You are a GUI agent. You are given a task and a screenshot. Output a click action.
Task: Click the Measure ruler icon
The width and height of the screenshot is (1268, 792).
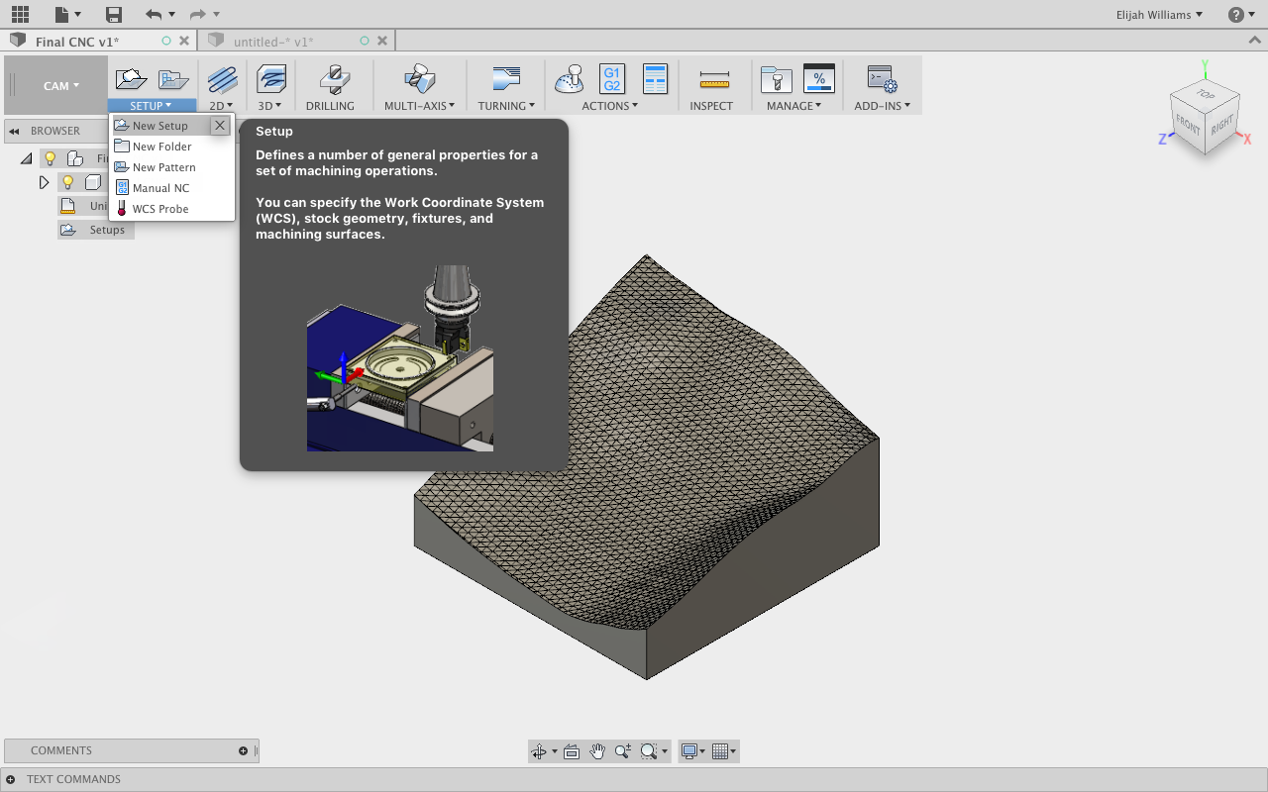[713, 79]
